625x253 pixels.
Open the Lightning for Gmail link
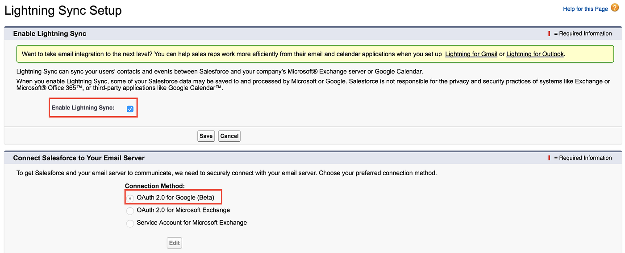tap(471, 54)
